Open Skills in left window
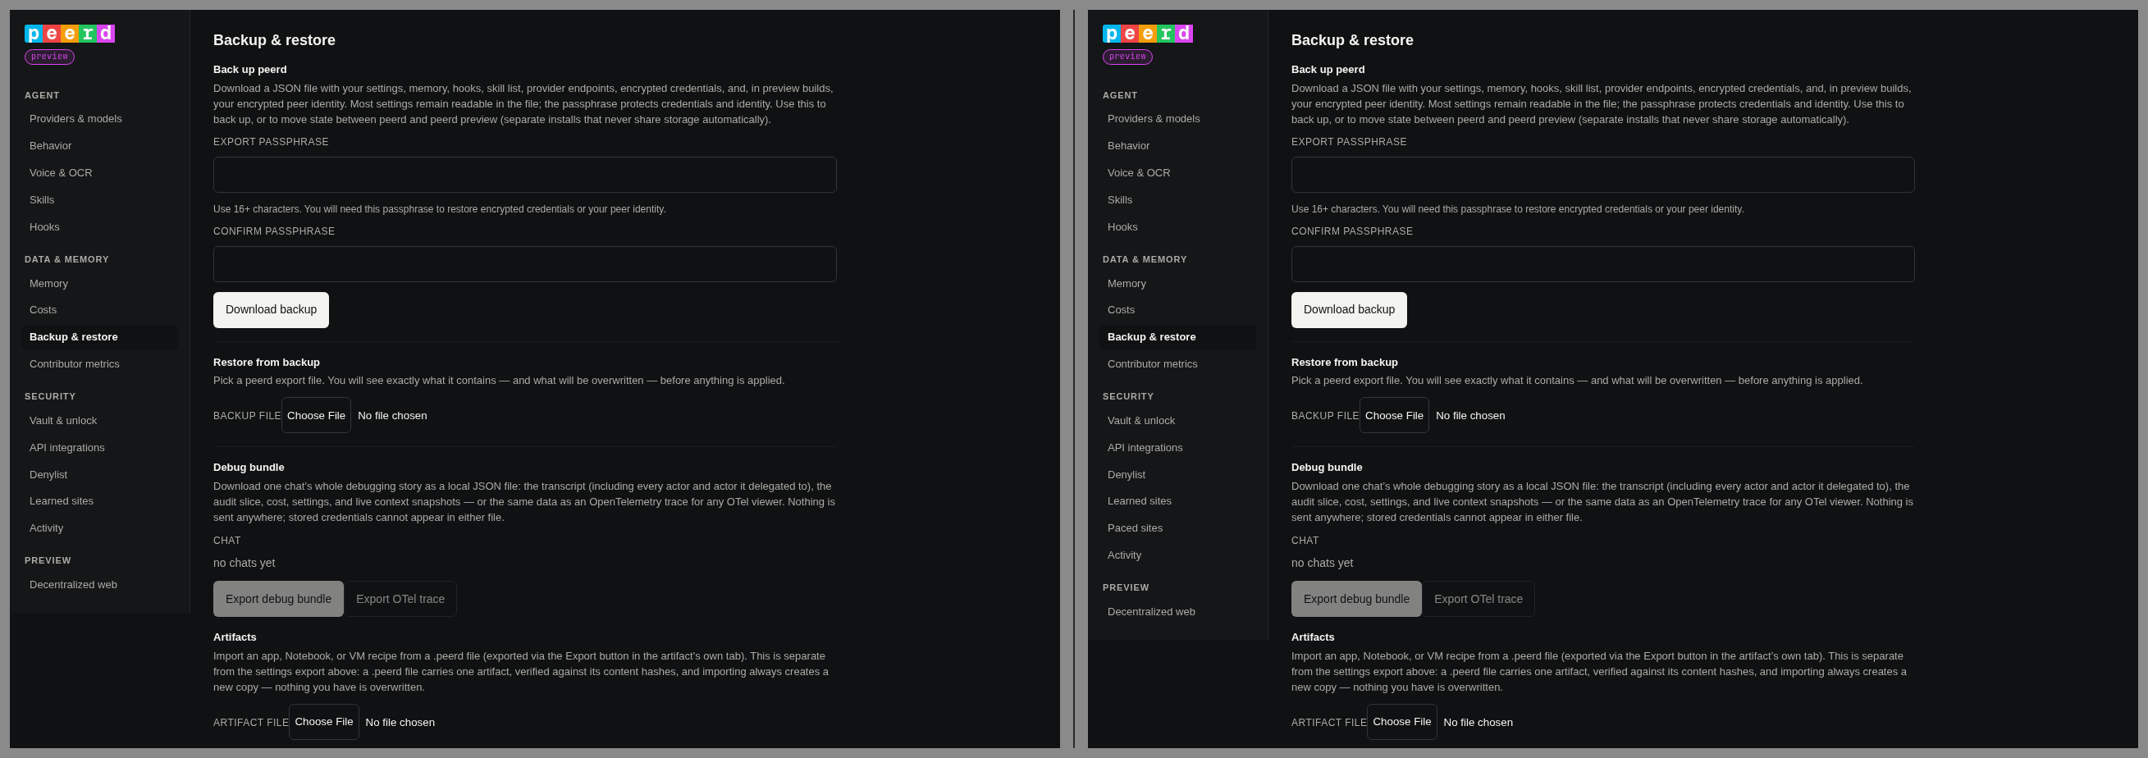This screenshot has width=2148, height=758. (x=100, y=200)
